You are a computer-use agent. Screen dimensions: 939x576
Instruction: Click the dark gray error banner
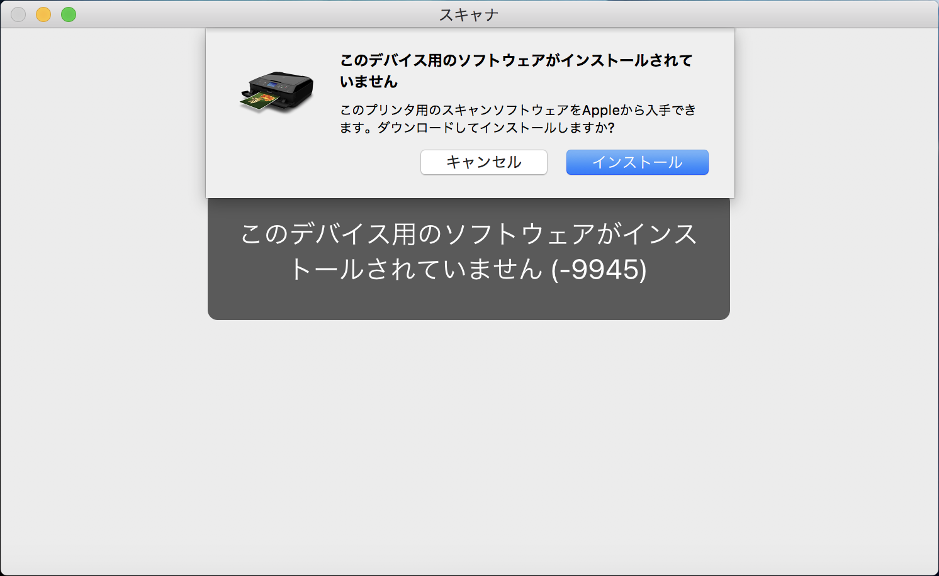[469, 258]
